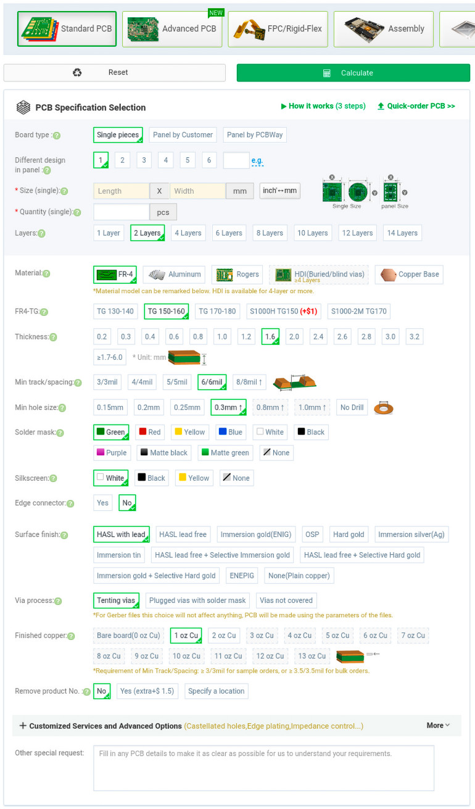
Task: Expand Customized Services and Advanced Options
Action: [x=191, y=726]
